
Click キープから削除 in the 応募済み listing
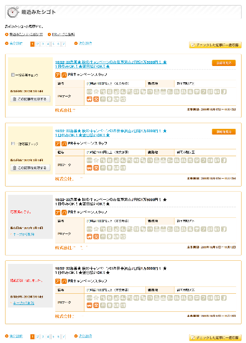point(24,234)
